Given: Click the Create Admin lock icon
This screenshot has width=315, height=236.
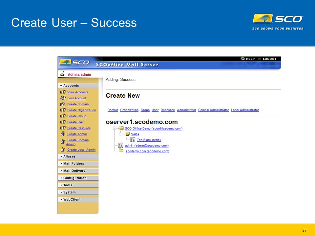Looking at the screenshot, I should pos(63,134).
